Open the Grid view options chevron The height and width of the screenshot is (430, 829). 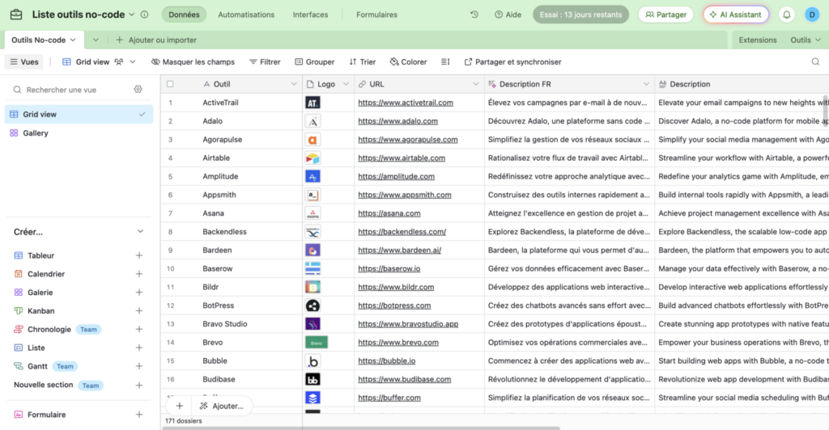[133, 61]
